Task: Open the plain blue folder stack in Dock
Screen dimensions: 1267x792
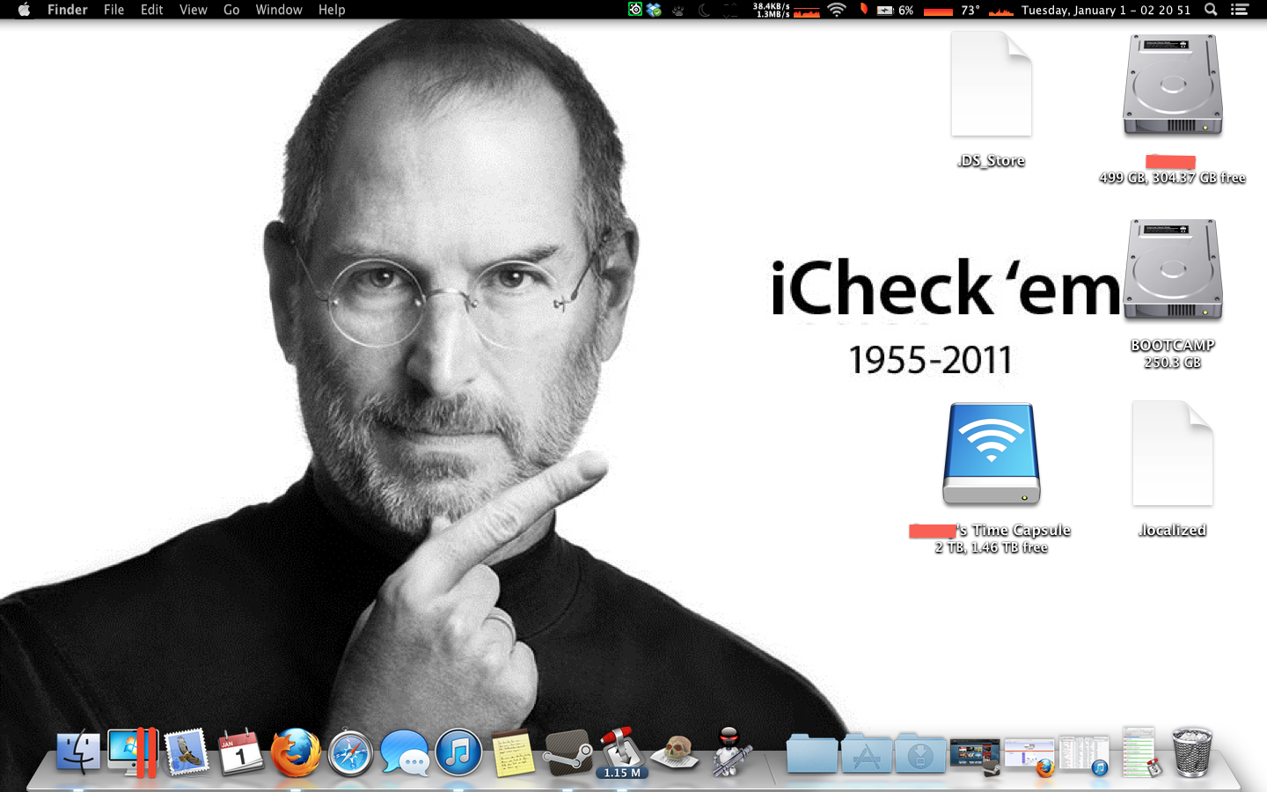Action: pos(811,753)
